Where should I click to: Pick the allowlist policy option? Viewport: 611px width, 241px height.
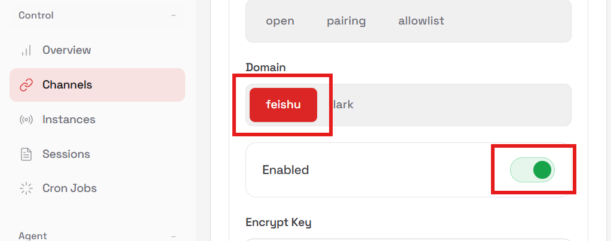[421, 21]
